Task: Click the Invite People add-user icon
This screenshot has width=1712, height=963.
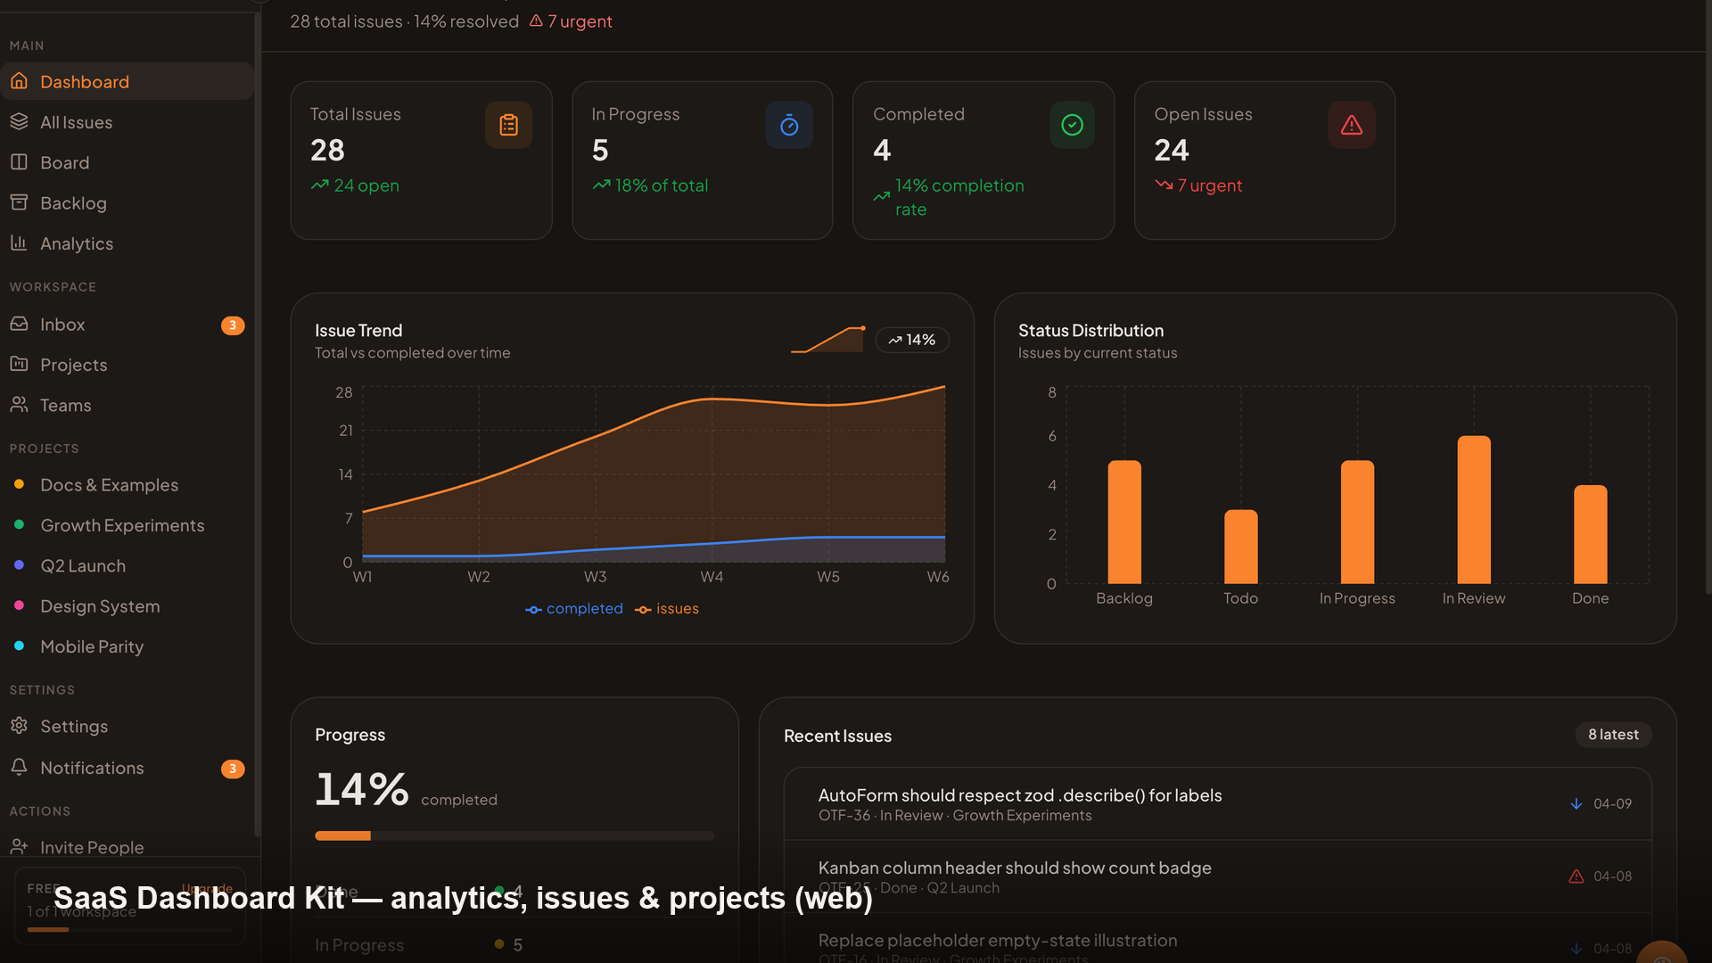Action: 19,846
